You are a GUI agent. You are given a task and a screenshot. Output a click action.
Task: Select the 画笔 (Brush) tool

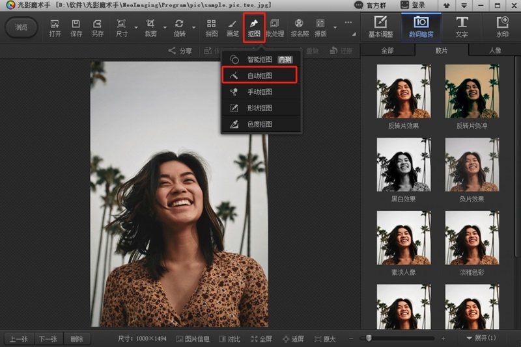point(232,28)
